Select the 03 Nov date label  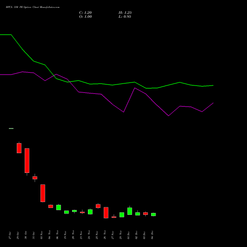41,235
